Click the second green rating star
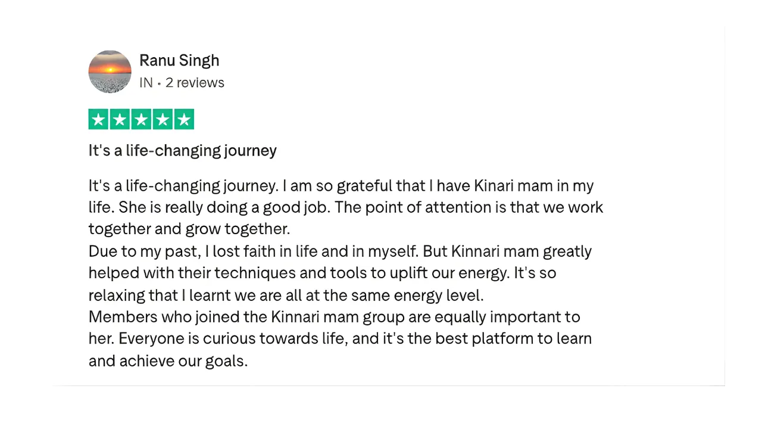This screenshot has width=762, height=429. pyautogui.click(x=120, y=120)
